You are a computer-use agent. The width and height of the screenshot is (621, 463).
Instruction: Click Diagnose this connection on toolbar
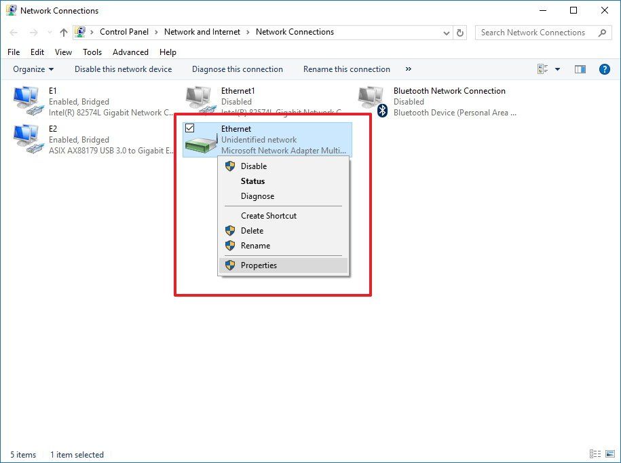tap(237, 69)
